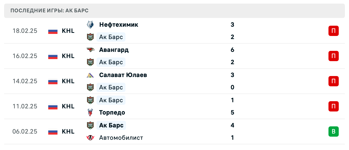Image resolution: width=349 pixels, height=150 pixels.
Task: Click the Torpedo deer team logo
Action: pos(90,113)
